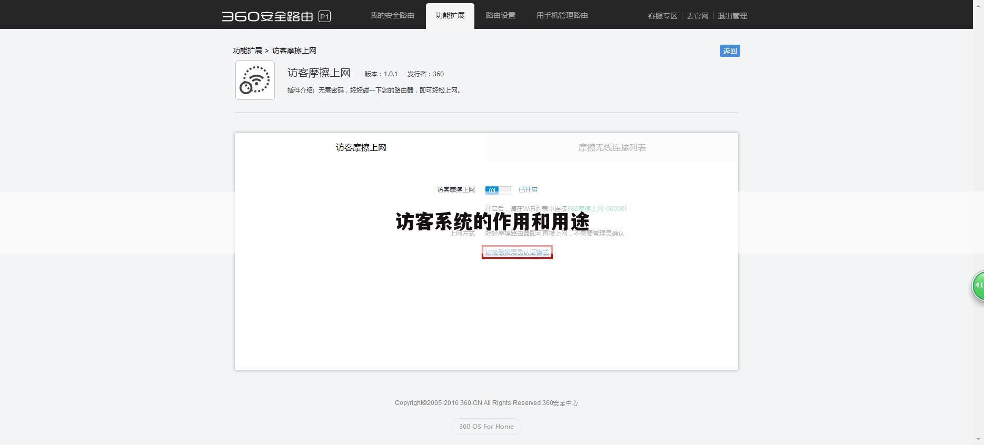Click the green floating ball icon
The width and height of the screenshot is (984, 445).
tap(978, 286)
